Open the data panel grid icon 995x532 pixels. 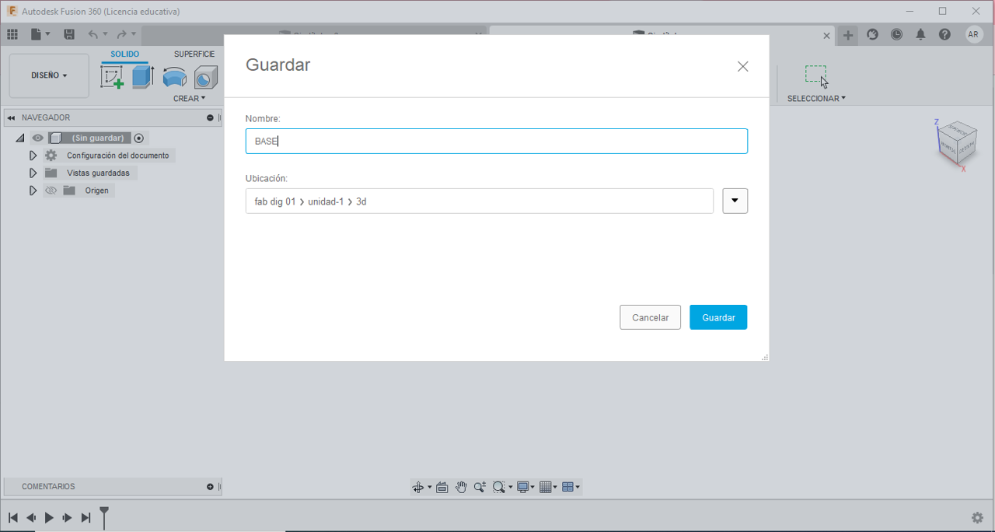12,34
